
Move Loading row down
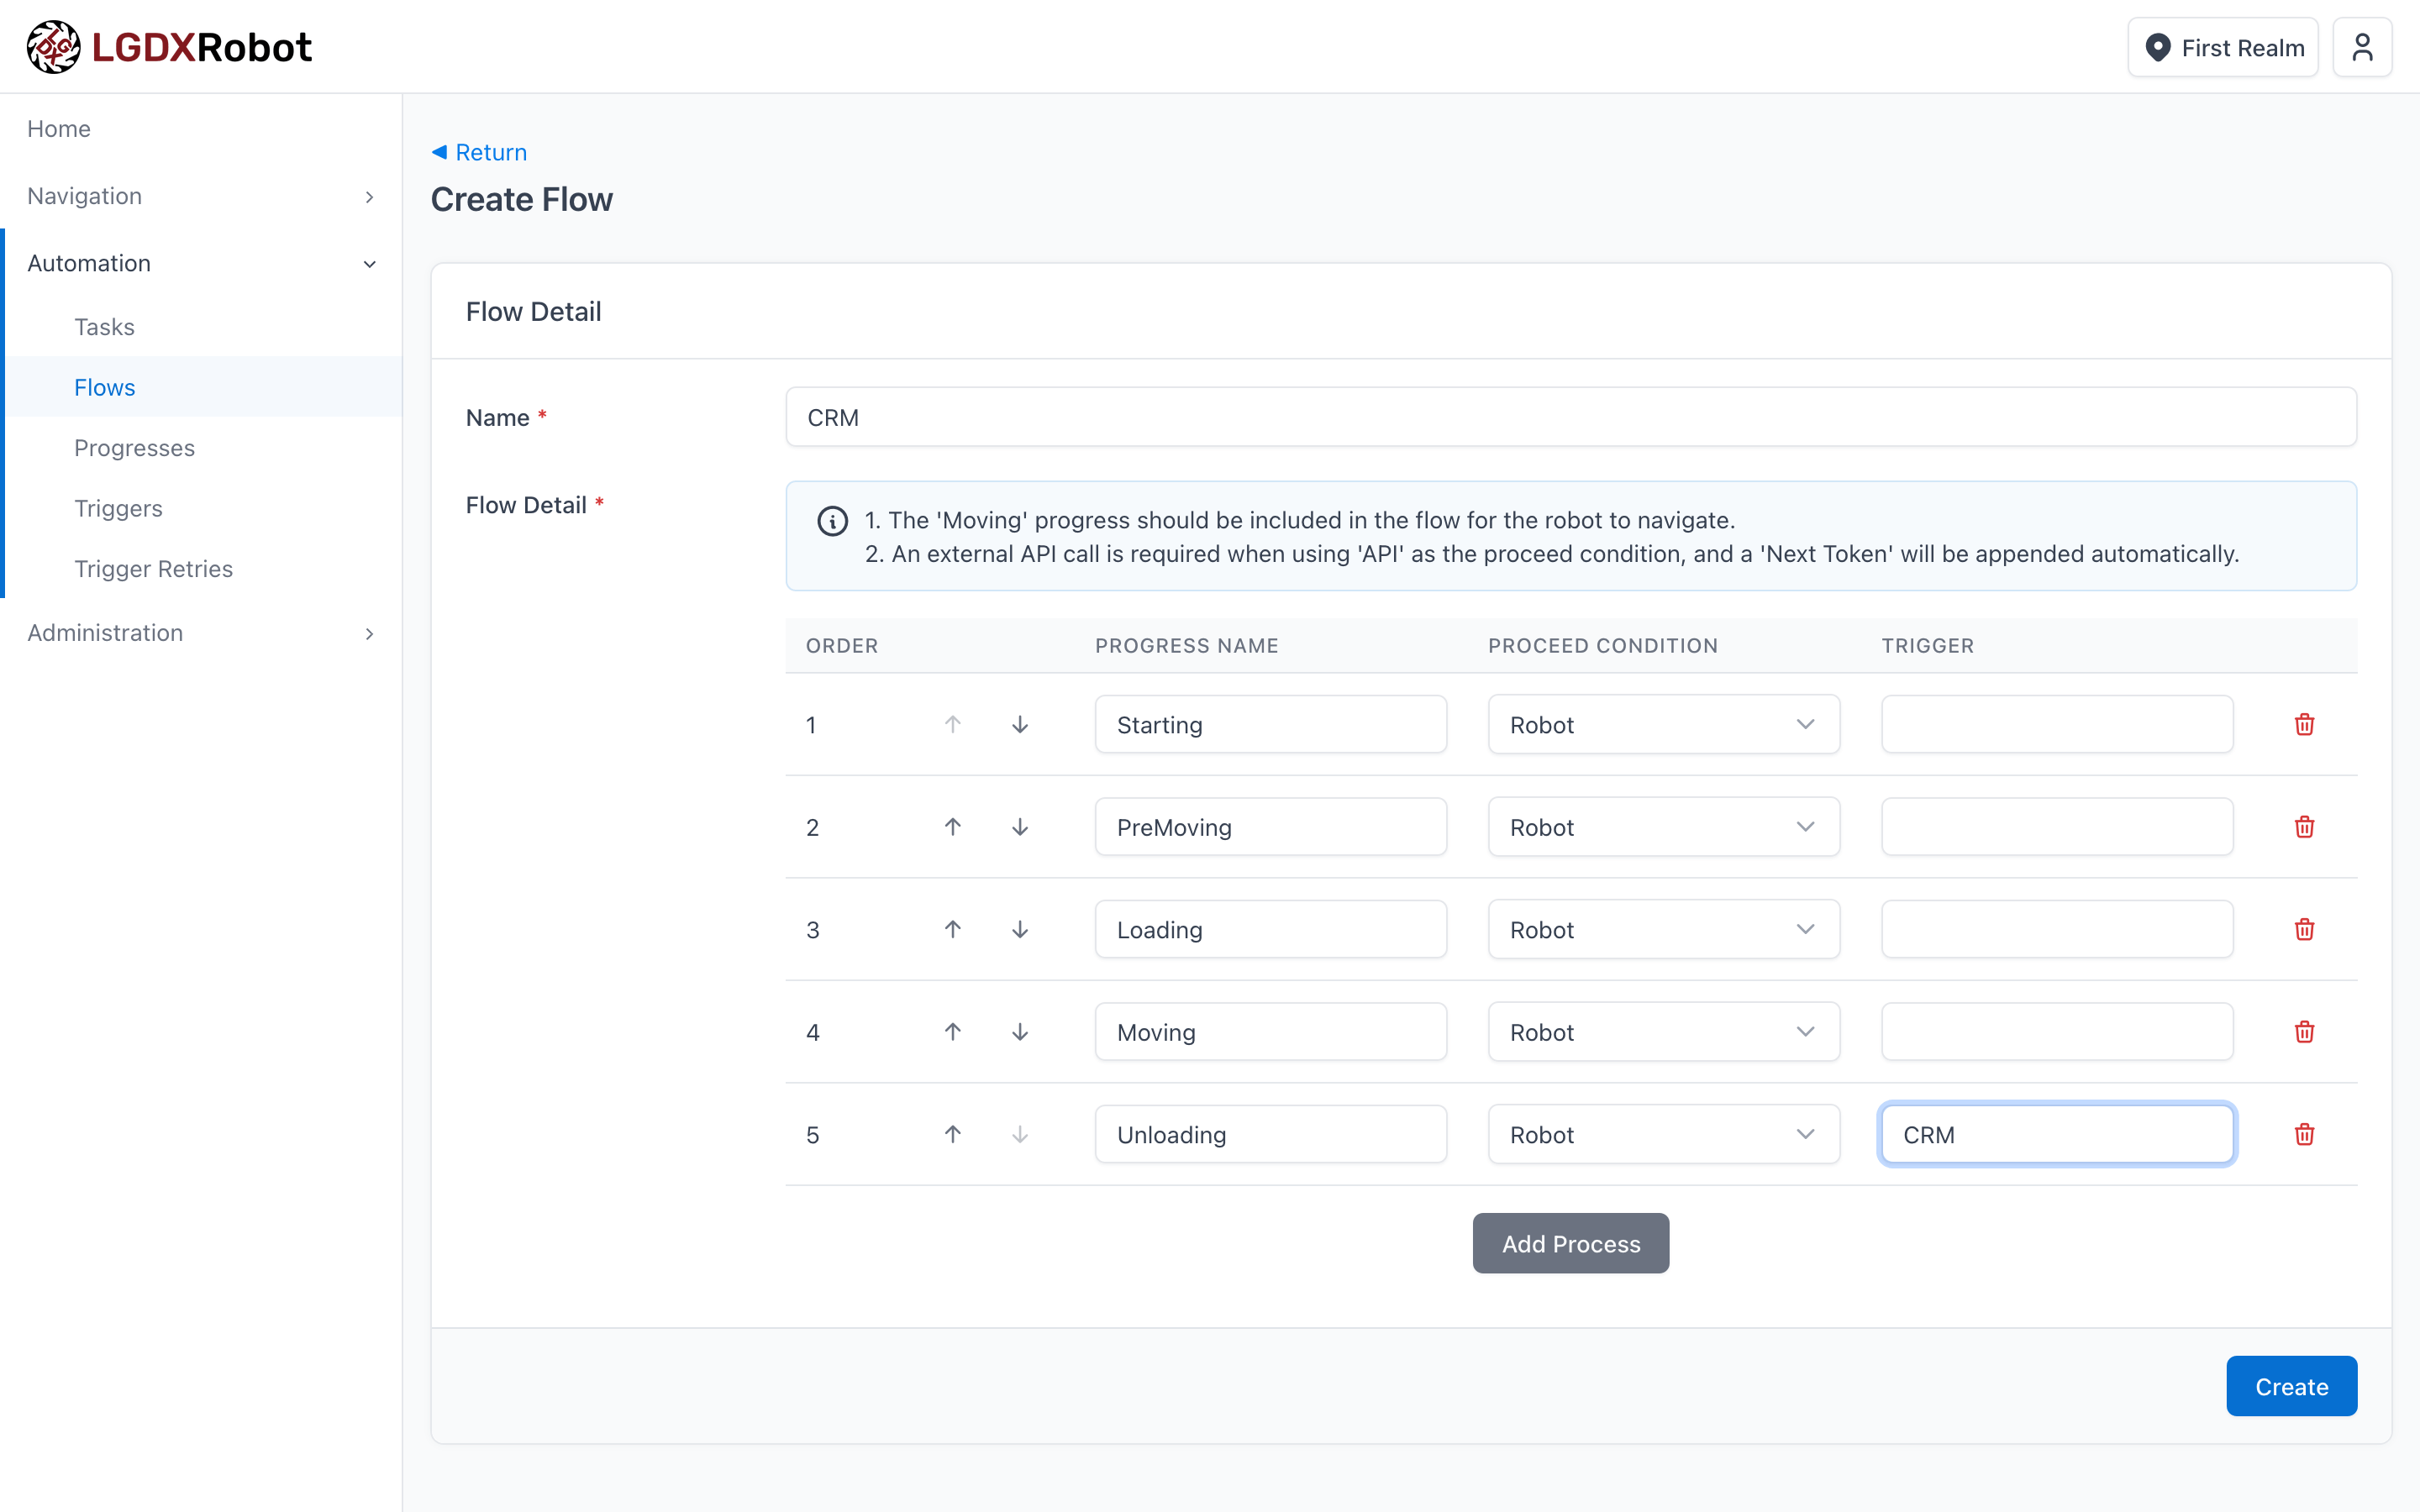point(1019,929)
